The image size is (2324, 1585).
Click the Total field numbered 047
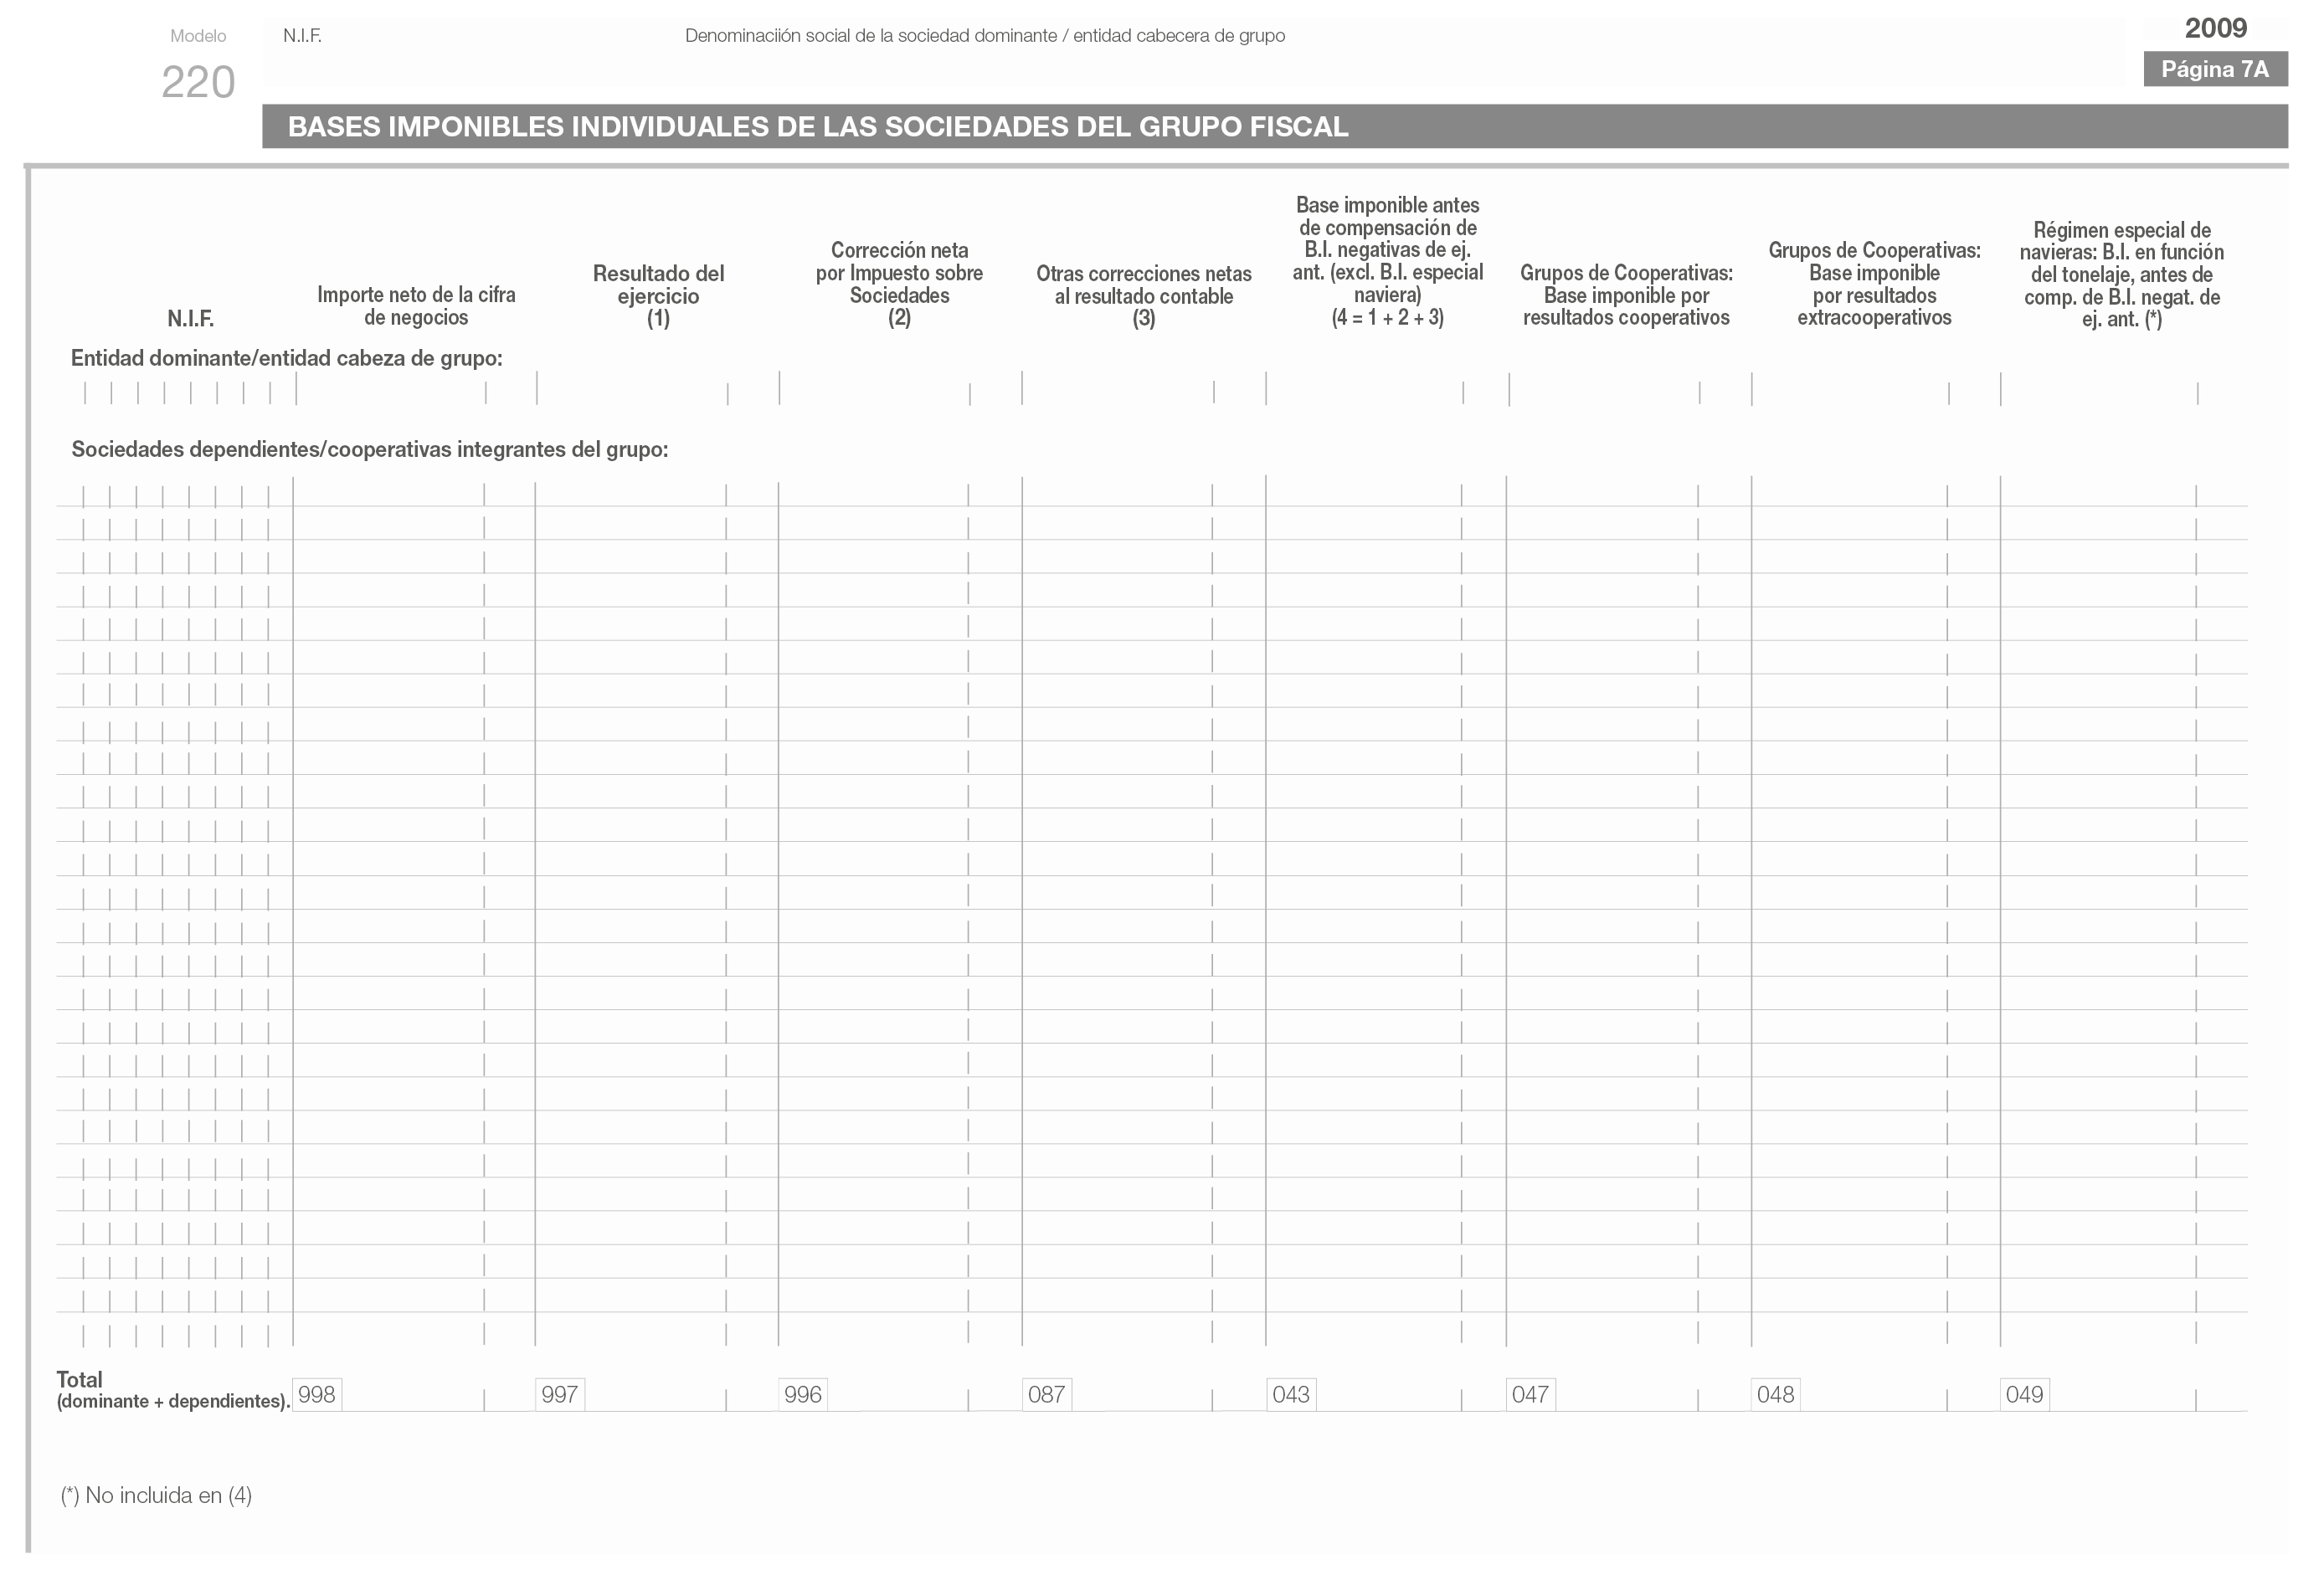[1628, 1394]
